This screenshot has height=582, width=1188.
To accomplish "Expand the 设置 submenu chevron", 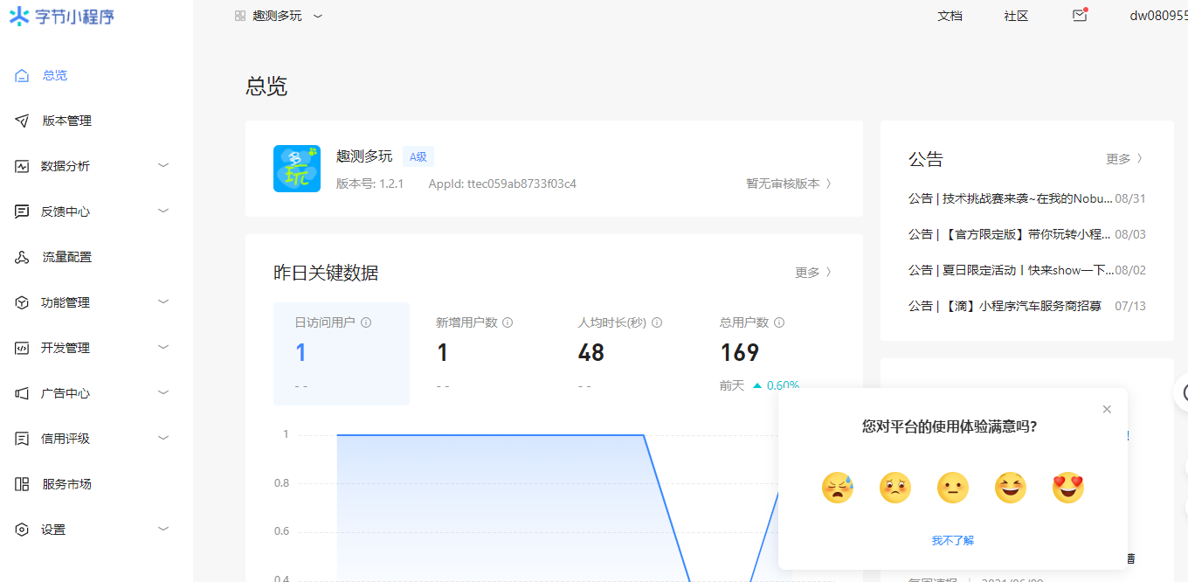I will [x=163, y=529].
